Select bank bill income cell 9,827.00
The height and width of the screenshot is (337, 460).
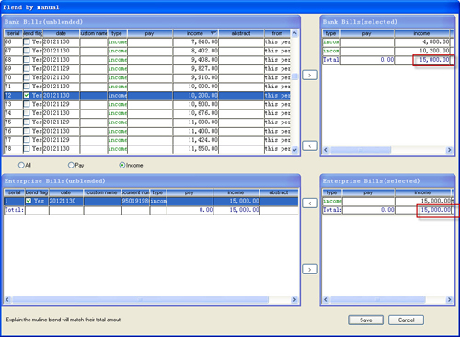[x=196, y=68]
